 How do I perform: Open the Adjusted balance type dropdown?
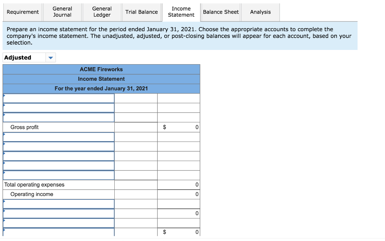coord(29,57)
